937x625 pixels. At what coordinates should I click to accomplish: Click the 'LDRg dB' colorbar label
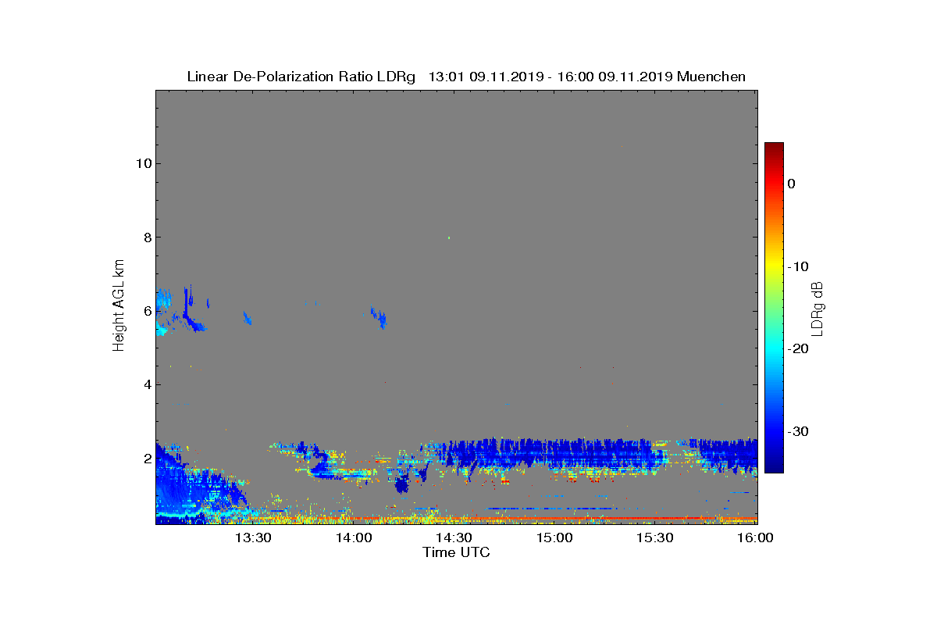818,309
